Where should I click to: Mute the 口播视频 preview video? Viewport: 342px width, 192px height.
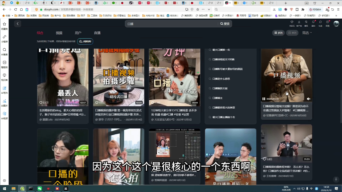(308, 99)
